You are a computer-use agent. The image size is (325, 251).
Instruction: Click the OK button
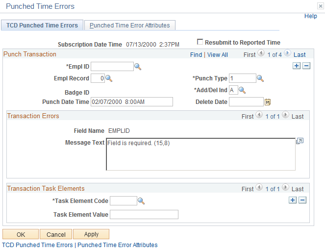coord(21,234)
